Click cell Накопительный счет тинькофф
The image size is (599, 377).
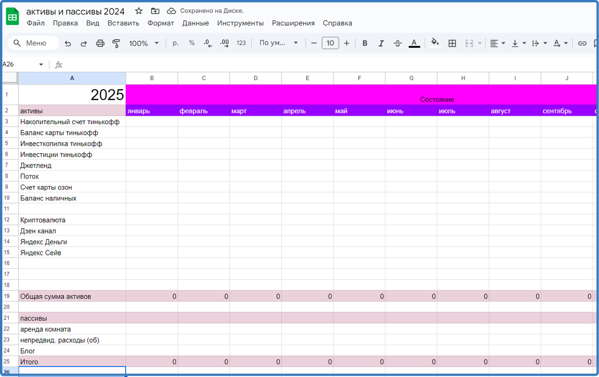tap(72, 122)
